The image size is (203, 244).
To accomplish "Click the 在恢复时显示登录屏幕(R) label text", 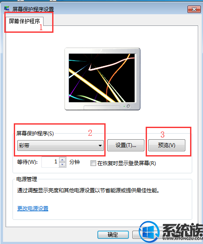I will [x=127, y=163].
